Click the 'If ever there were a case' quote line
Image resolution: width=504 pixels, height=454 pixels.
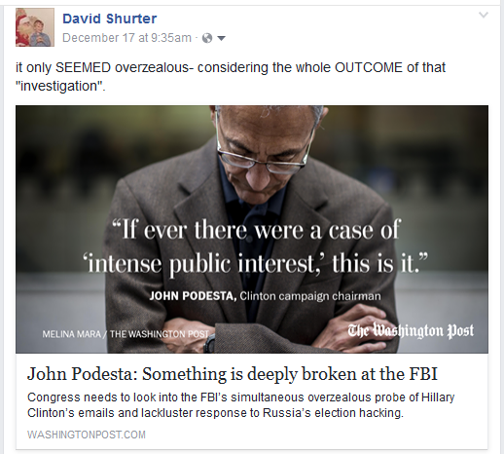pos(256,230)
